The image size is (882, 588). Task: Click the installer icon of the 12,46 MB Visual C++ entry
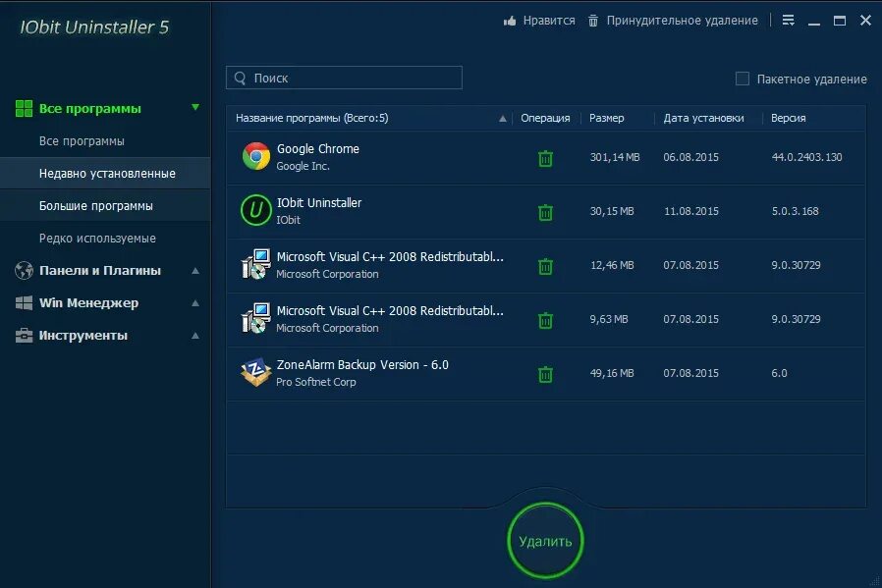[x=256, y=264]
